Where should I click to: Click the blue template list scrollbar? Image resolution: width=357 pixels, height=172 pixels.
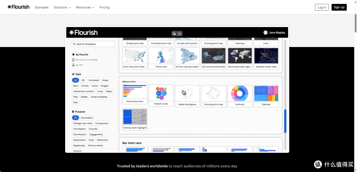pyautogui.click(x=285, y=121)
